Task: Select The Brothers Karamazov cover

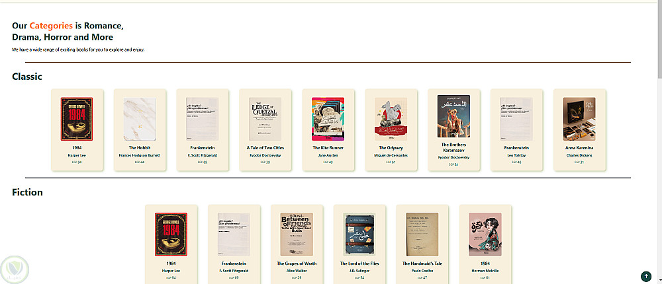Action: coord(453,116)
